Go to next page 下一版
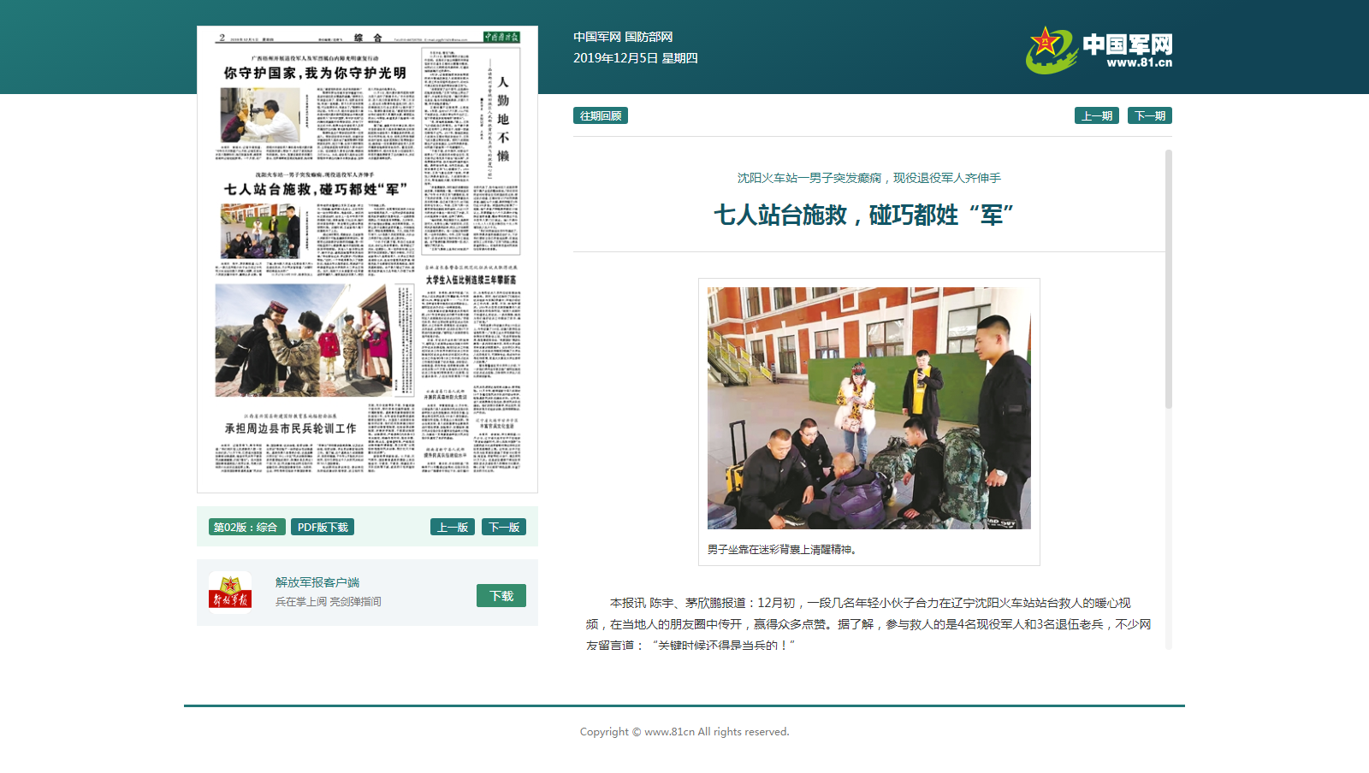1369x773 pixels. click(504, 527)
